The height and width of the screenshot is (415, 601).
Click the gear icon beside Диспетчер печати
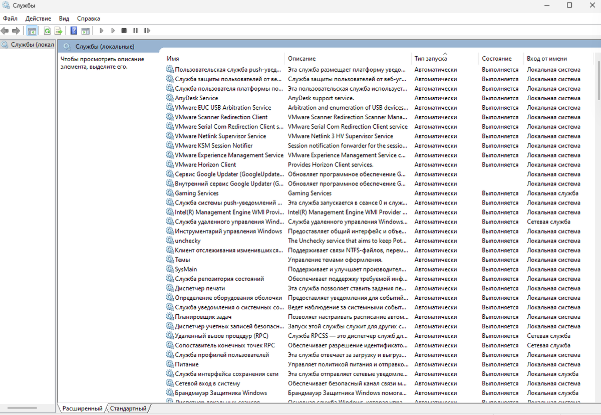tap(170, 289)
